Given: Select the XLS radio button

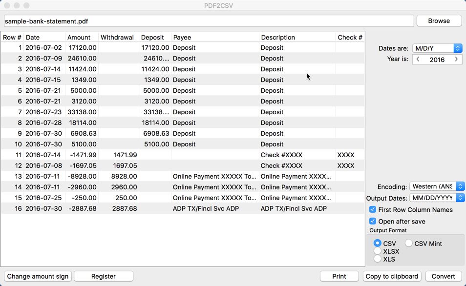Looking at the screenshot, I should (x=378, y=259).
